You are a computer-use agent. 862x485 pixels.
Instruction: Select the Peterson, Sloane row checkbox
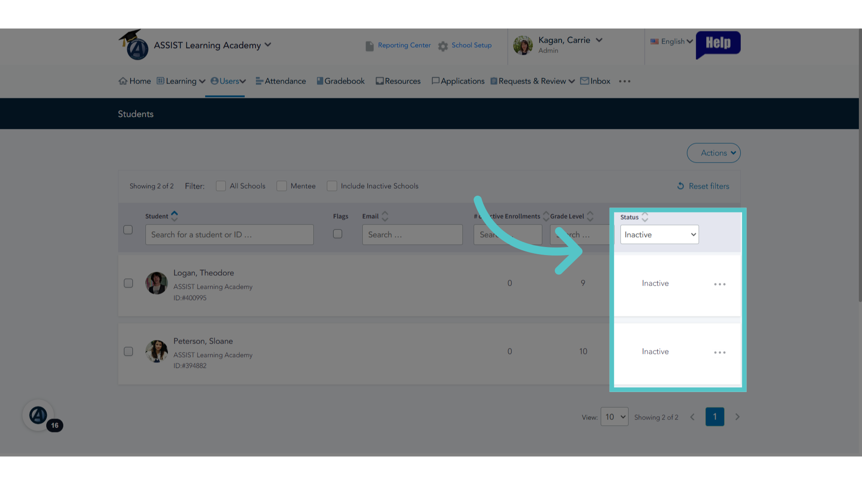coord(128,352)
